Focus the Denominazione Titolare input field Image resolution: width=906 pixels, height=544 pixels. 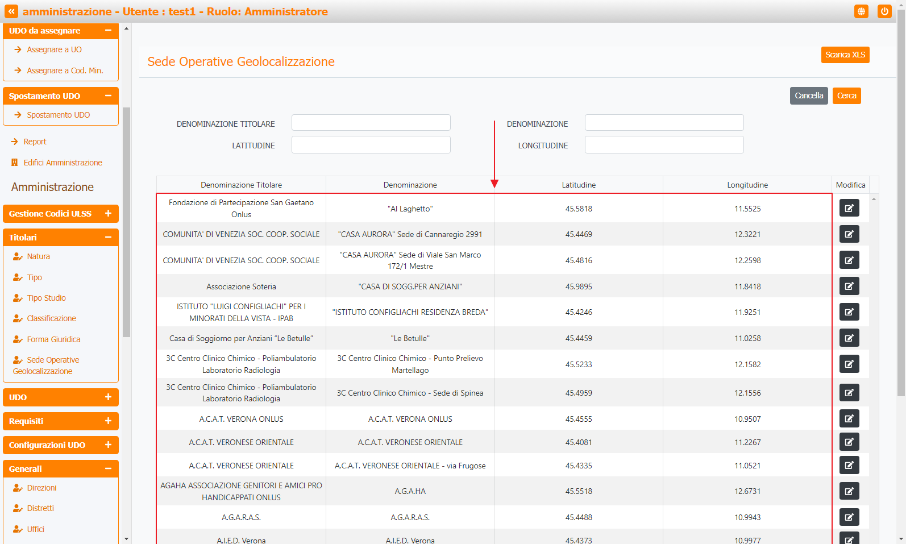[x=371, y=123]
